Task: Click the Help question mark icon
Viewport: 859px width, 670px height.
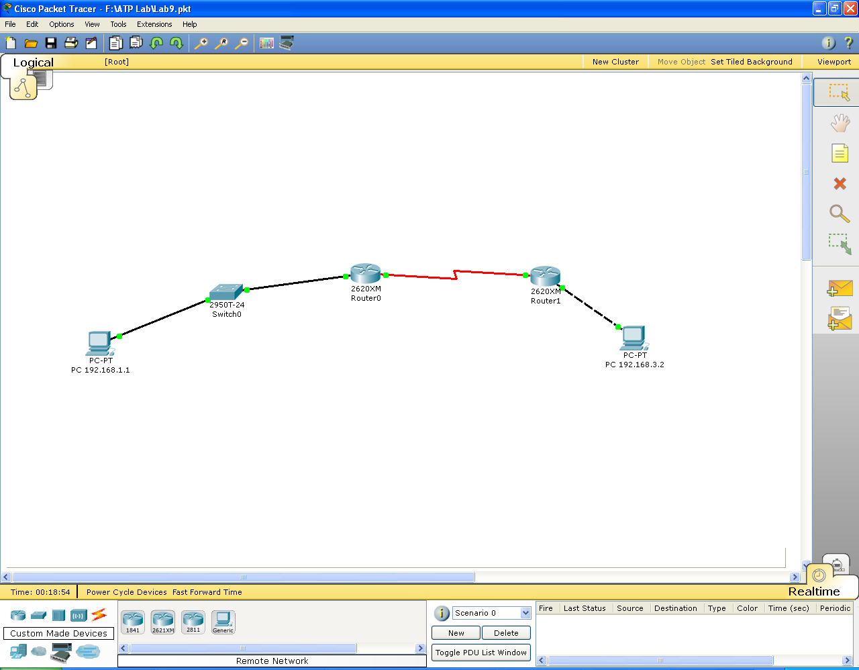Action: coord(848,43)
